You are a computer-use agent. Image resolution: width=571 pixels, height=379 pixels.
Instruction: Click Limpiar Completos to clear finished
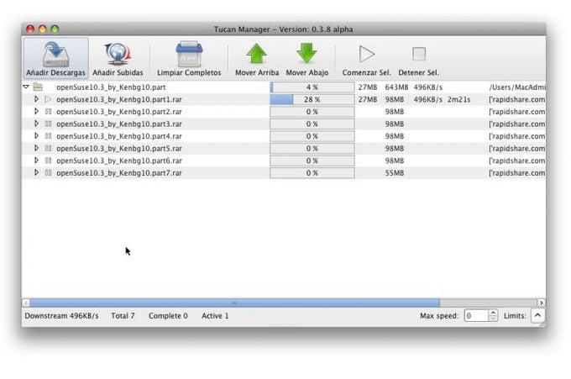[x=189, y=58]
